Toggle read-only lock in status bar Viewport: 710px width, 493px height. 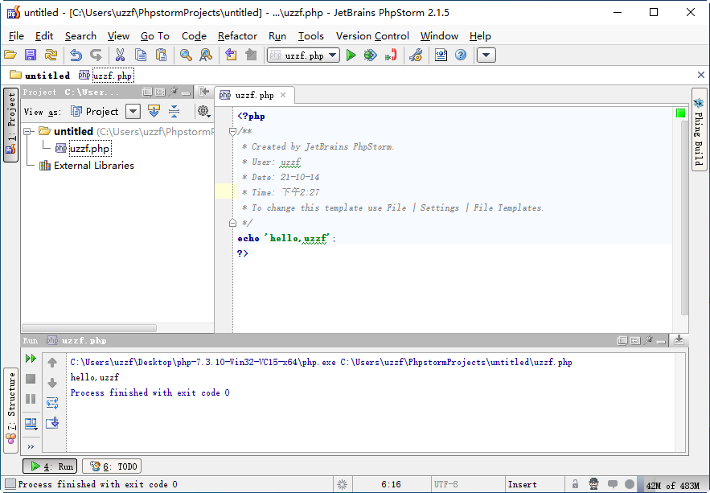575,484
